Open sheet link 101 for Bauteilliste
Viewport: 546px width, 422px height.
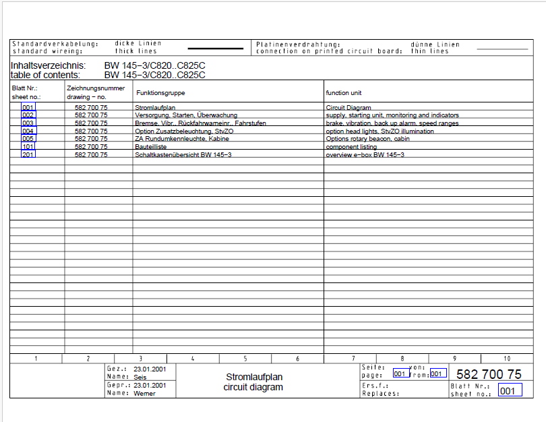(28, 146)
